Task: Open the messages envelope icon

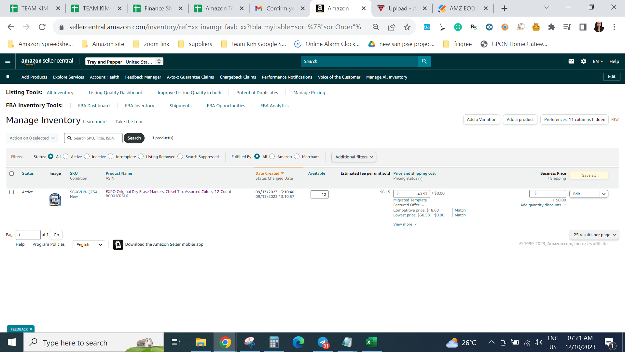Action: (x=571, y=61)
